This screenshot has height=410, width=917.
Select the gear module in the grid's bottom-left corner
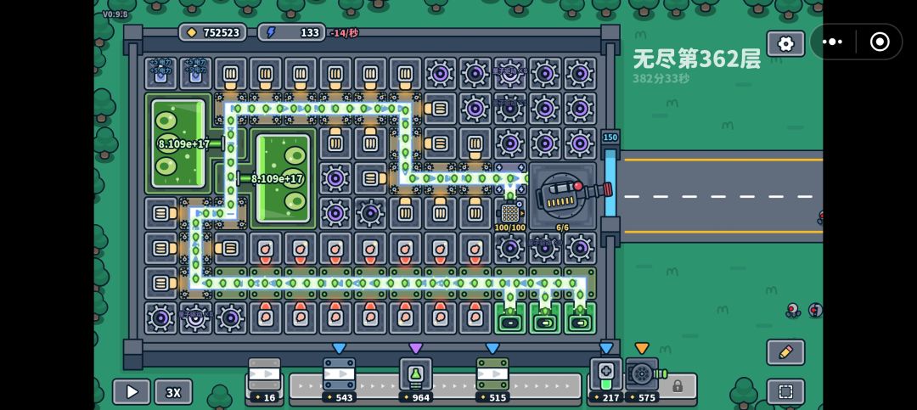(160, 318)
